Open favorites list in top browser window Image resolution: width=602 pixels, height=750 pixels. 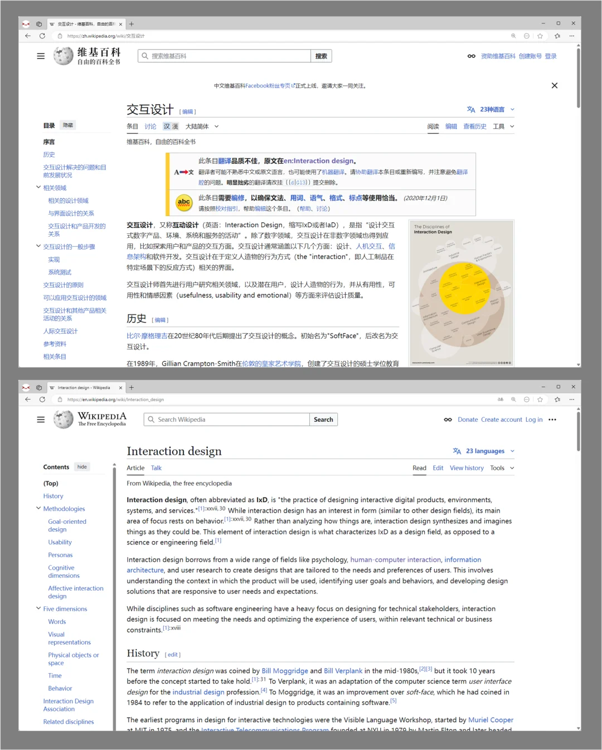tap(557, 36)
